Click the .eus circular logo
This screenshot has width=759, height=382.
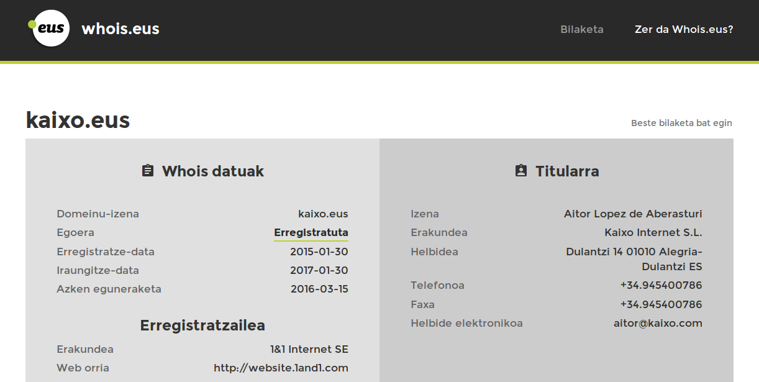[x=50, y=28]
